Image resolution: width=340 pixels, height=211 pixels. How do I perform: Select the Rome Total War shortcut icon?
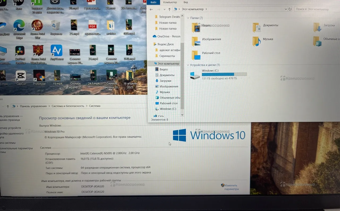click(37, 27)
